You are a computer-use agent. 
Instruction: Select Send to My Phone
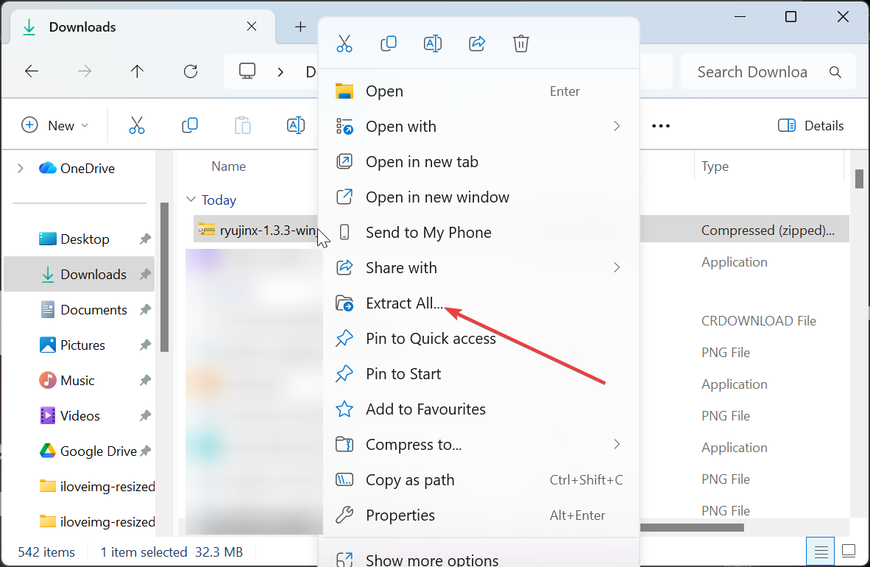481,232
